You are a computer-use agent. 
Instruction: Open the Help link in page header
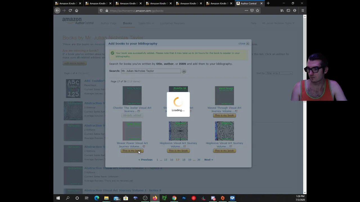click(253, 23)
